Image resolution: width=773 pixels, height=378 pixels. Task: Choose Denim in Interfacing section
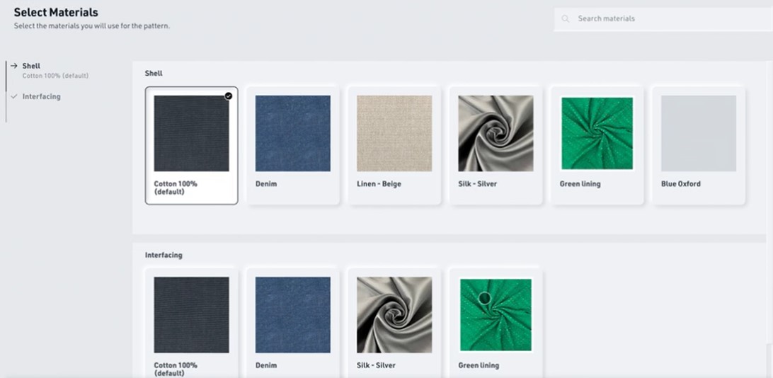tap(292, 315)
